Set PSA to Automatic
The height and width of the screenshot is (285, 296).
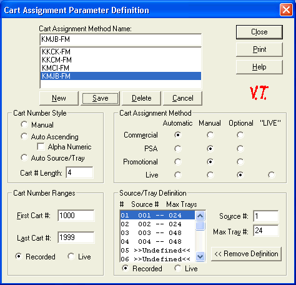(178, 149)
